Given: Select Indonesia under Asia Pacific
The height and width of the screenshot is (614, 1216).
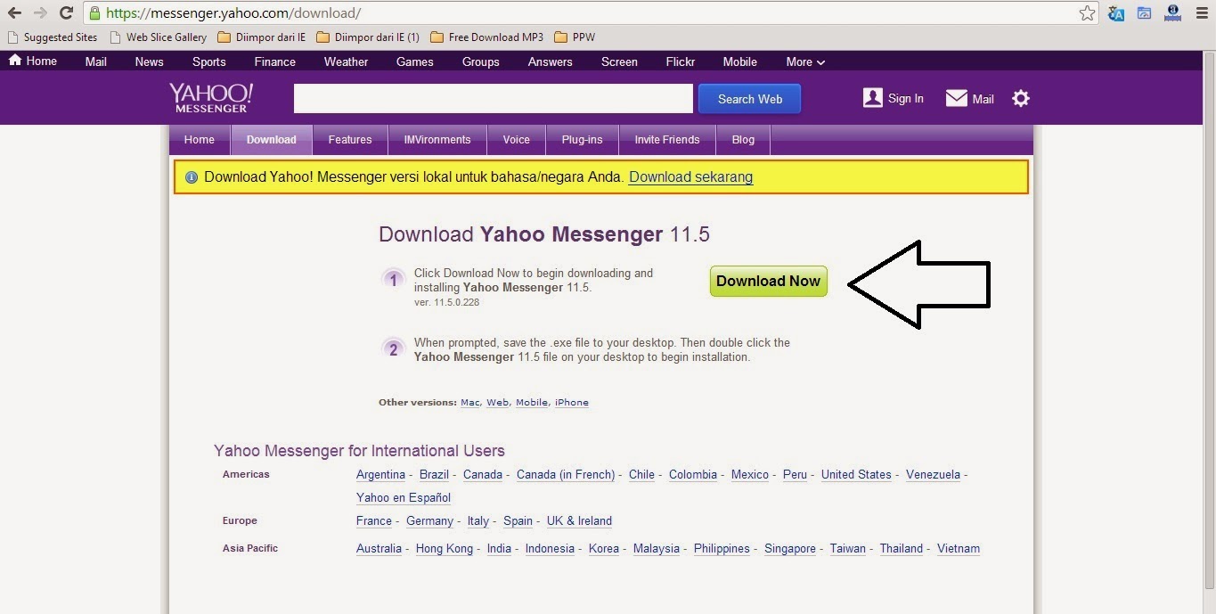Looking at the screenshot, I should click(550, 549).
